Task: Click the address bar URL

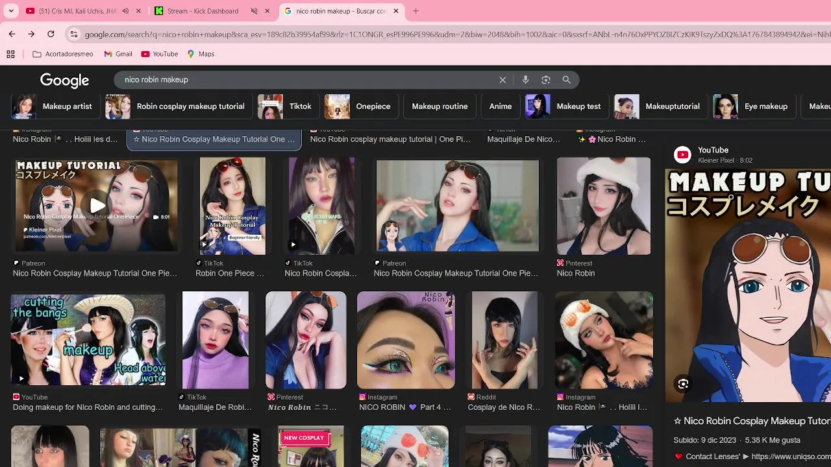Action: point(457,34)
